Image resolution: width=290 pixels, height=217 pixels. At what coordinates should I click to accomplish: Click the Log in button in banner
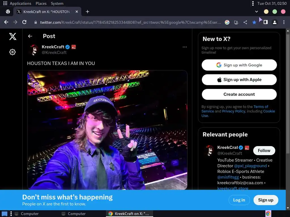coord(239,200)
